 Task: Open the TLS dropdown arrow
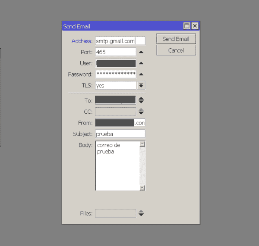click(141, 85)
